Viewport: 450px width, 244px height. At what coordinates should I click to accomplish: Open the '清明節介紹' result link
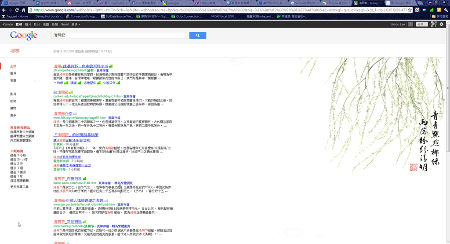point(63,114)
